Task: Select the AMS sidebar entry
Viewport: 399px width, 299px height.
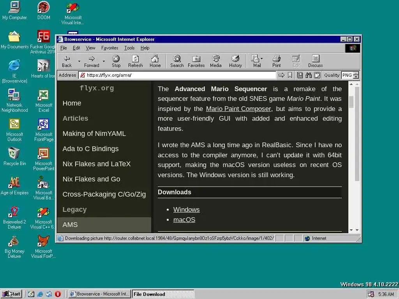Action: tap(104, 225)
